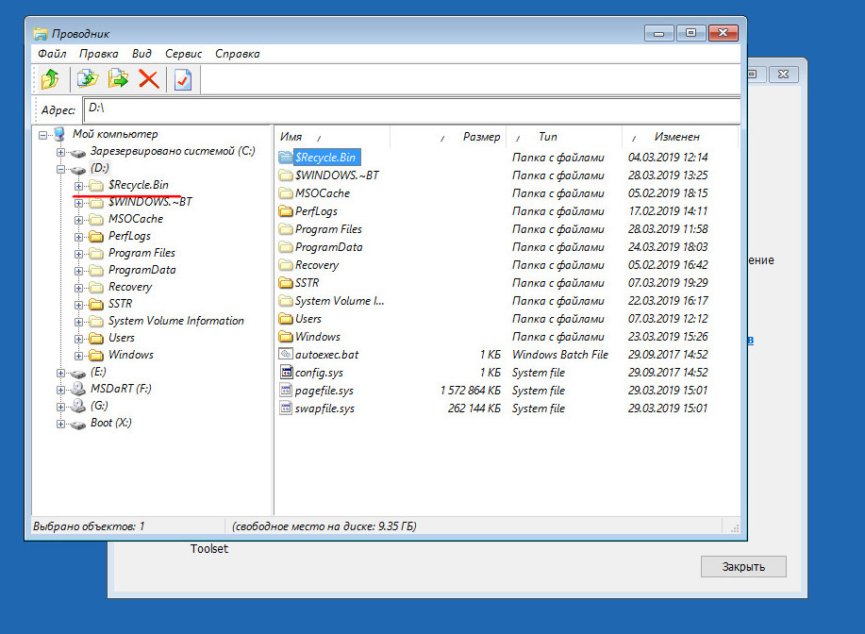865x634 pixels.
Task: Sort by the Имя column header
Action: point(332,137)
